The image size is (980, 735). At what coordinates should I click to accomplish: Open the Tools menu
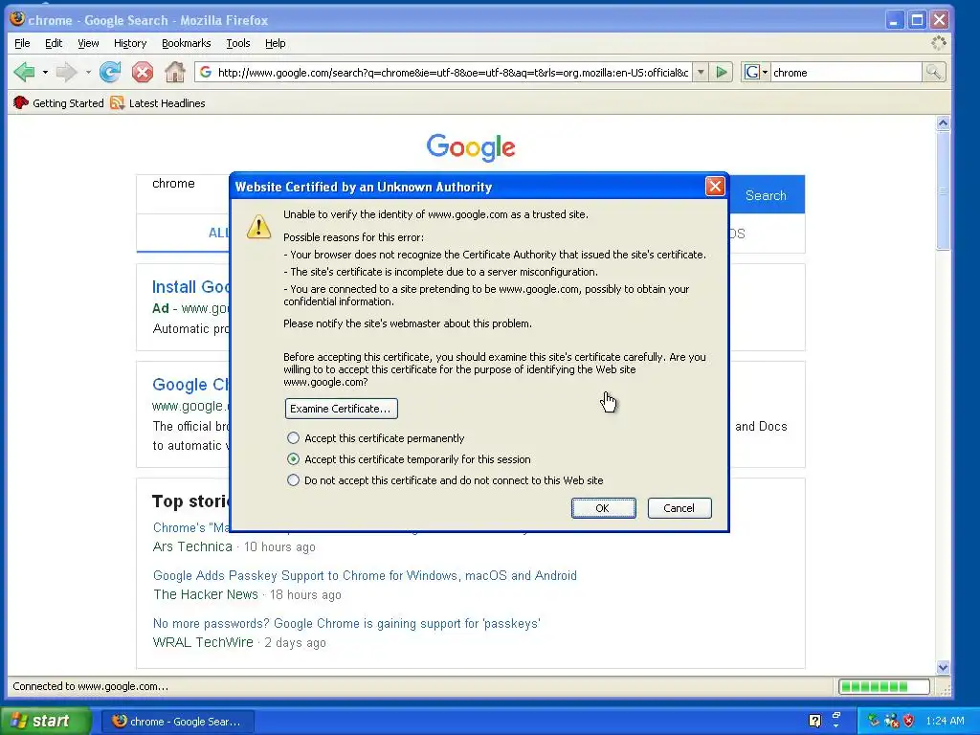[238, 43]
